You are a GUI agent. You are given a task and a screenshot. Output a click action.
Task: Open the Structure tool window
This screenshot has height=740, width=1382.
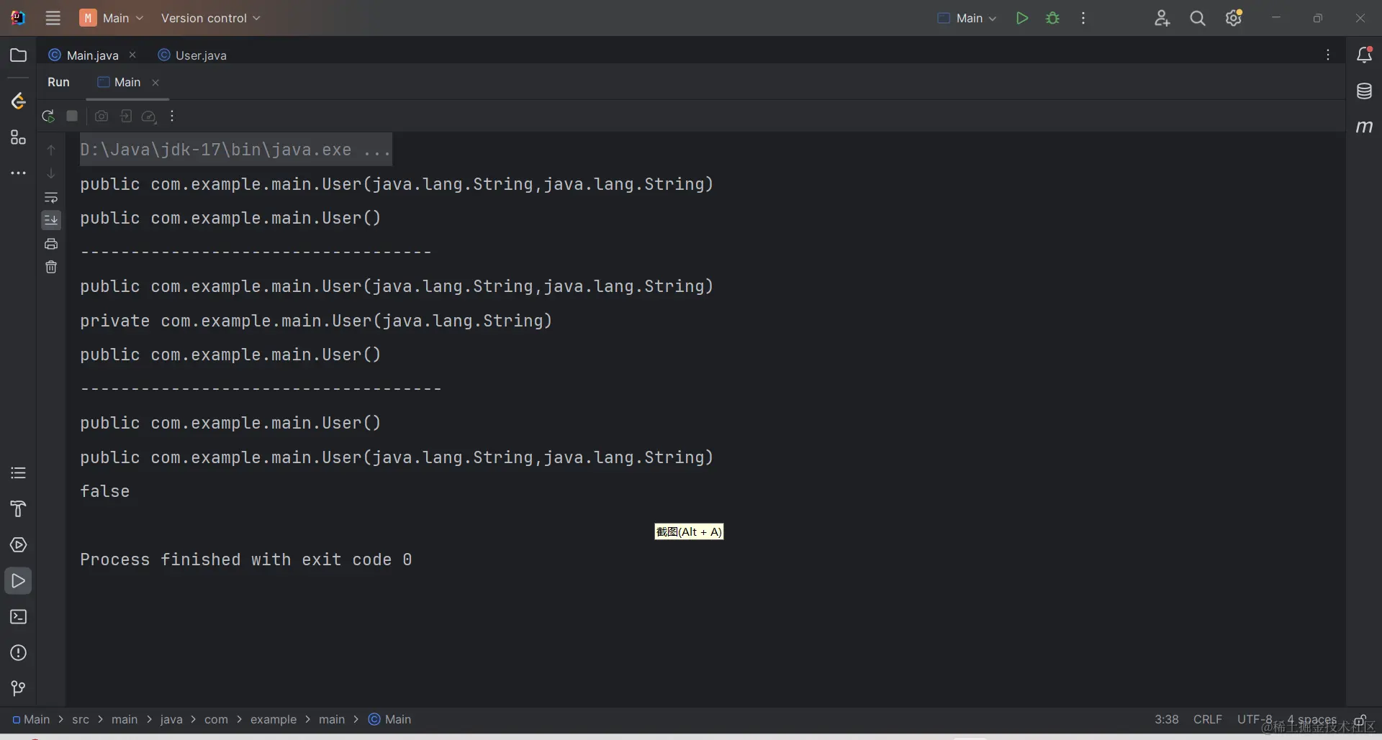point(19,137)
